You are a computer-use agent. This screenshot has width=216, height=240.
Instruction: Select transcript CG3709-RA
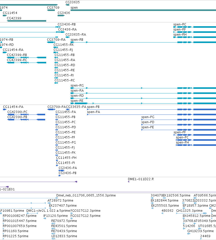point(51,42)
